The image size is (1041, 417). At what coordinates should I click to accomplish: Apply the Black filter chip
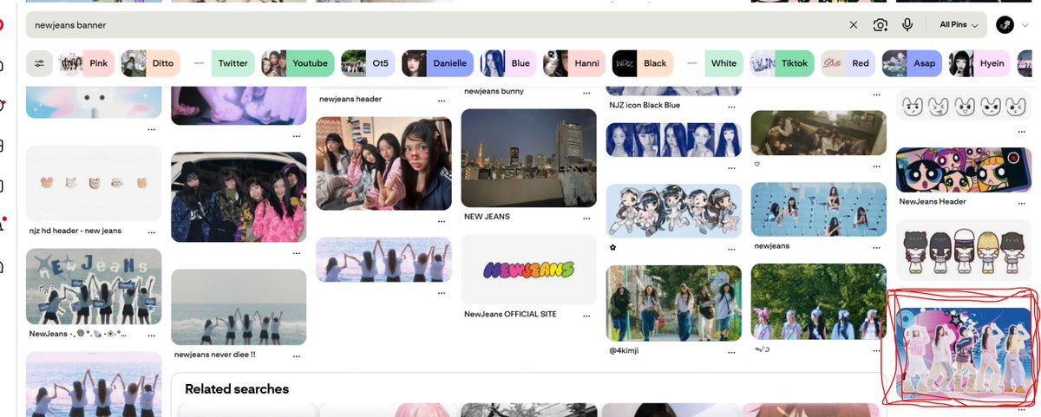[x=643, y=63]
